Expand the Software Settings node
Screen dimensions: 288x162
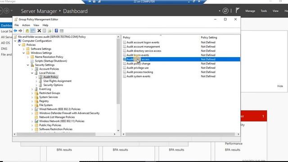24,49
